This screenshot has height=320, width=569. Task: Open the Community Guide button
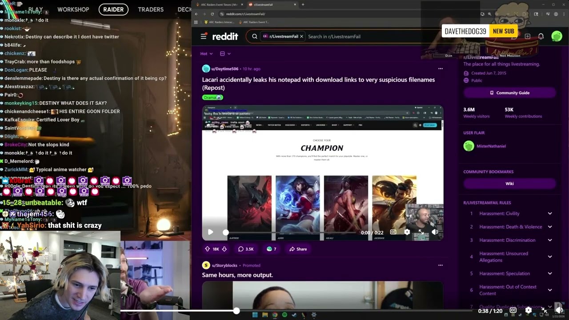point(509,93)
